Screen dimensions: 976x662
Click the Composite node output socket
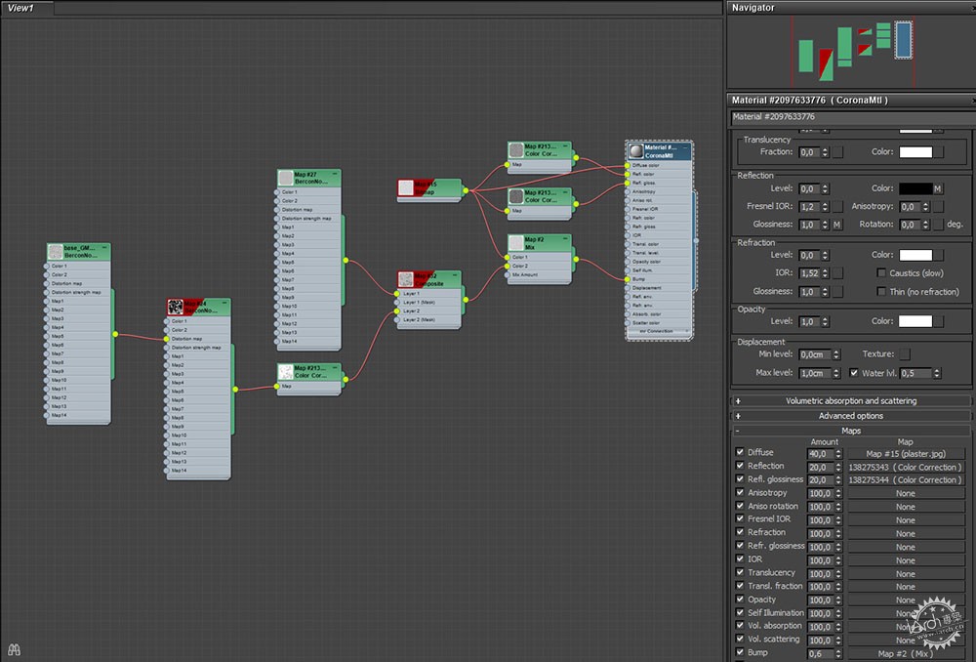pos(466,300)
